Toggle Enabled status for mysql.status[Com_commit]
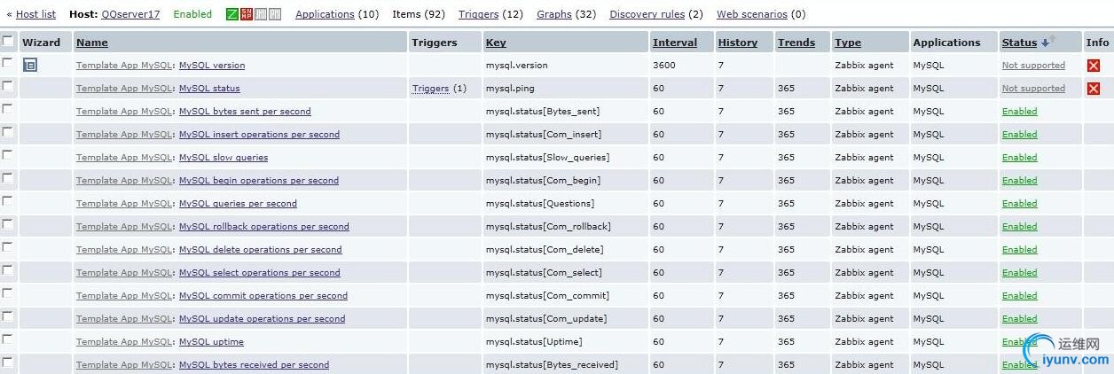 click(1019, 296)
